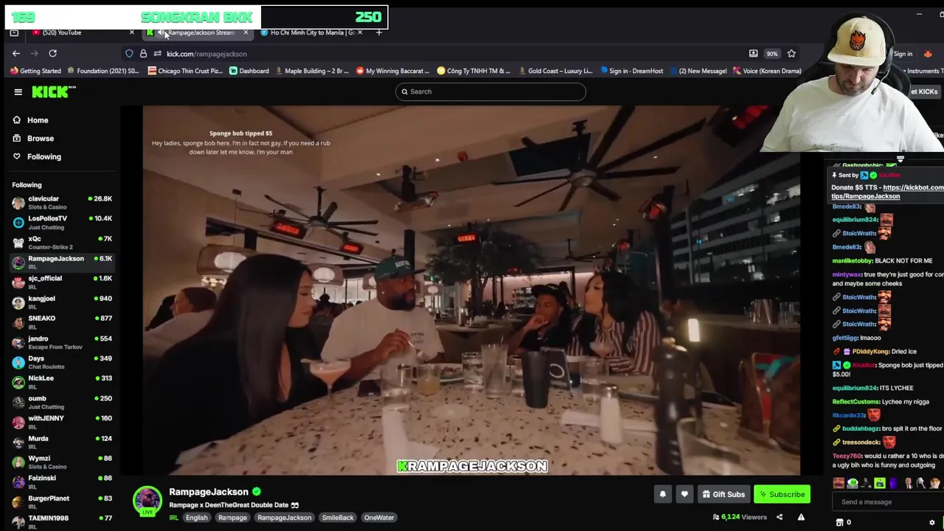Switch to the YouTube tab

coord(80,32)
